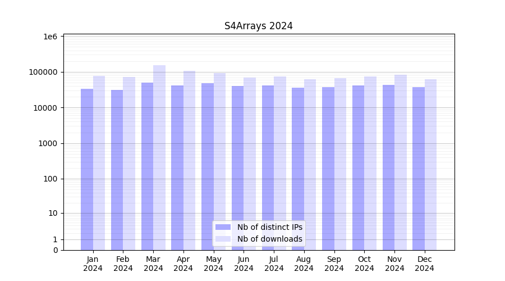
Task: Select the Feb 2024 downloads bar
Action: point(129,163)
